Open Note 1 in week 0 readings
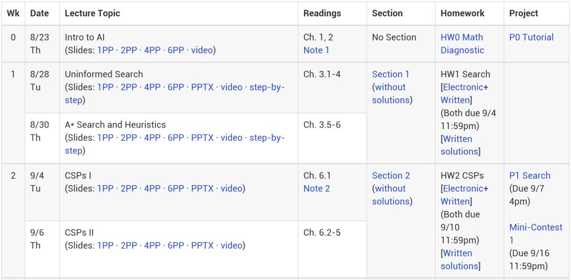This screenshot has height=280, width=571. point(316,50)
